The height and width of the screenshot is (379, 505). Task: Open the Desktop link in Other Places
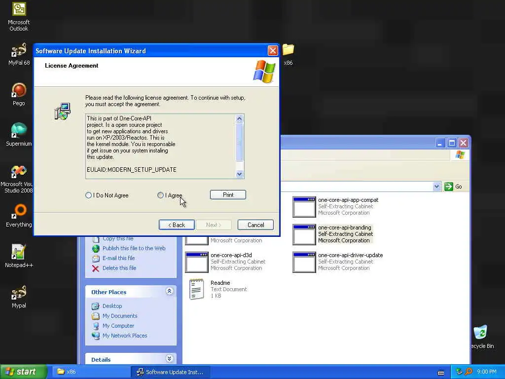coord(112,306)
